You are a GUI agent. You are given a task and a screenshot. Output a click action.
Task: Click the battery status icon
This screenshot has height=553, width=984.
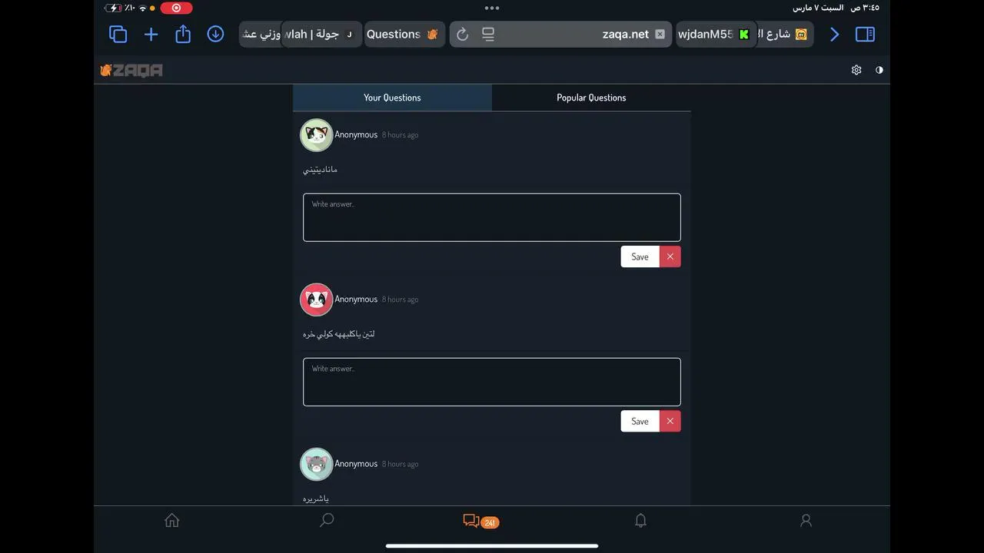113,8
